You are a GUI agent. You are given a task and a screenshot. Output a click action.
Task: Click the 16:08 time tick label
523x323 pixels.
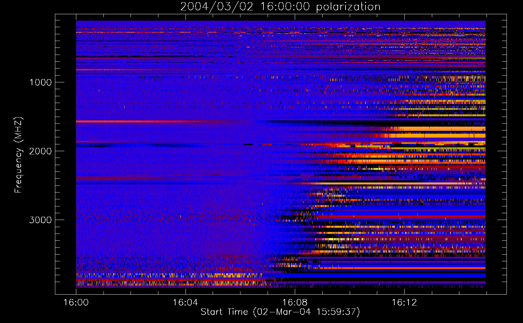click(295, 303)
